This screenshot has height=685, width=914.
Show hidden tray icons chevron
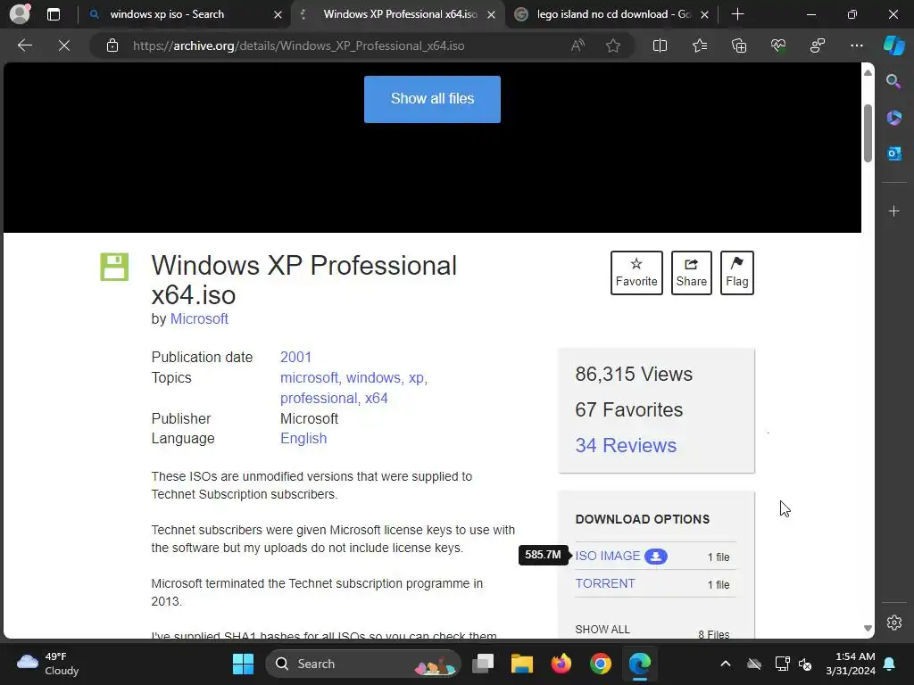[x=725, y=664]
